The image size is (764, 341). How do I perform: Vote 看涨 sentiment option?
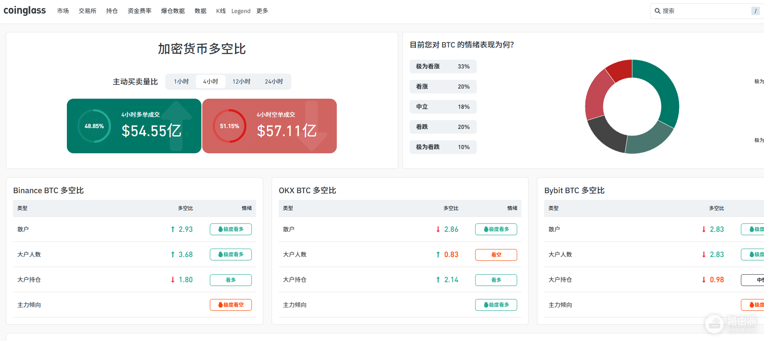point(443,87)
